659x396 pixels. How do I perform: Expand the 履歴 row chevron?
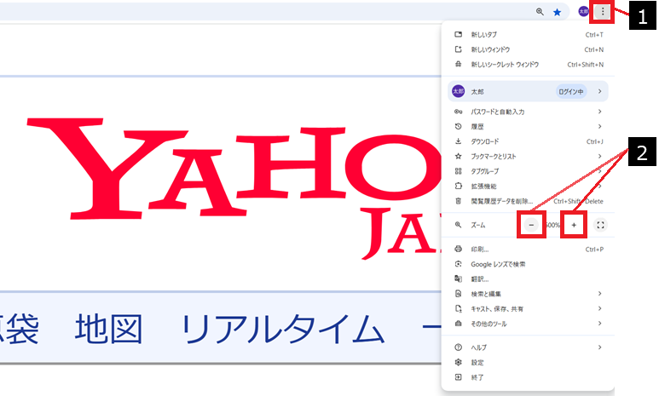click(x=599, y=126)
